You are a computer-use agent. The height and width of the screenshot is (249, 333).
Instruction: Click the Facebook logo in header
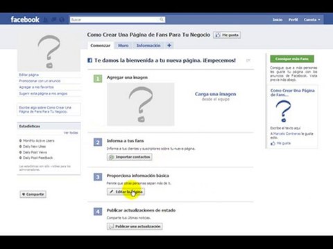(25, 19)
